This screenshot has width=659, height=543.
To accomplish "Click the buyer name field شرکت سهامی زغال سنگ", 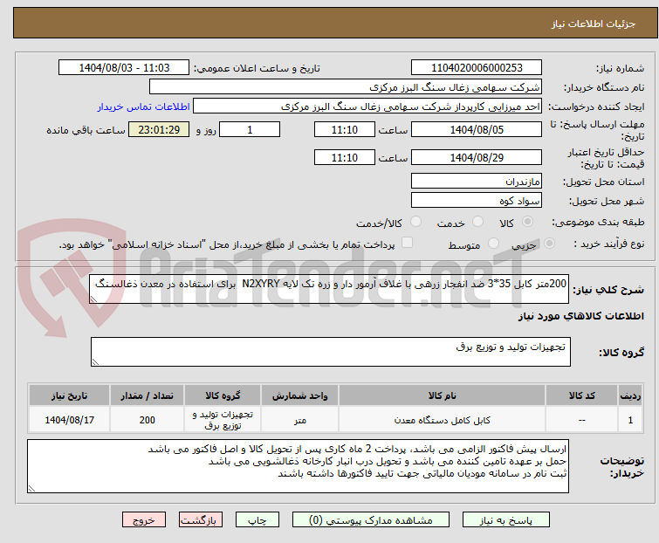I will pyautogui.click(x=346, y=87).
